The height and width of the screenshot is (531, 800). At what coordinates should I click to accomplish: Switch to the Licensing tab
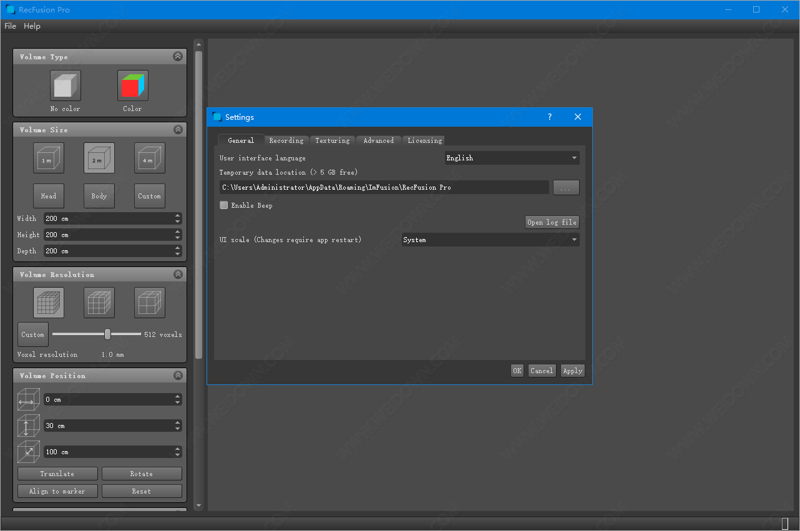click(x=425, y=140)
